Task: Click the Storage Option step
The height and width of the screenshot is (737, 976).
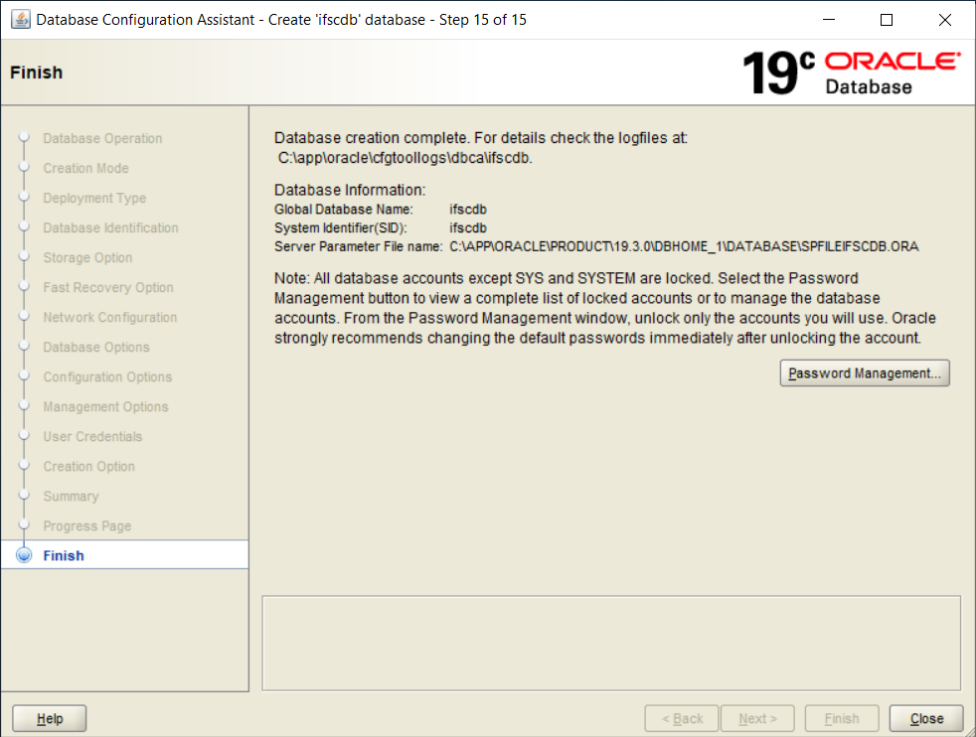Action: point(87,258)
